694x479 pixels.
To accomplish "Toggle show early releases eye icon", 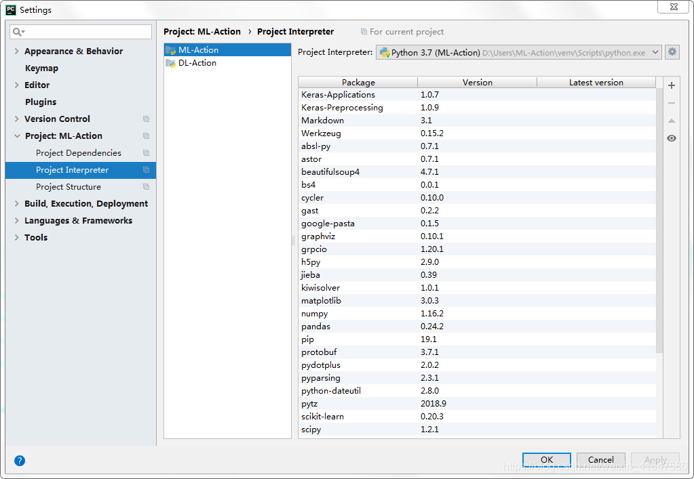I will [672, 138].
